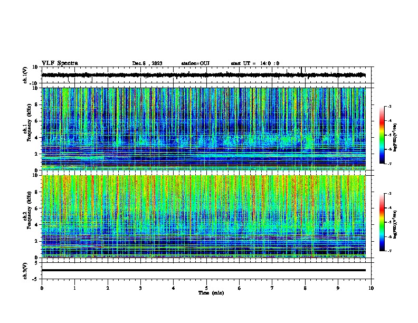Click time axis tick label "4"
The width and height of the screenshot is (418, 323).
tap(174, 288)
